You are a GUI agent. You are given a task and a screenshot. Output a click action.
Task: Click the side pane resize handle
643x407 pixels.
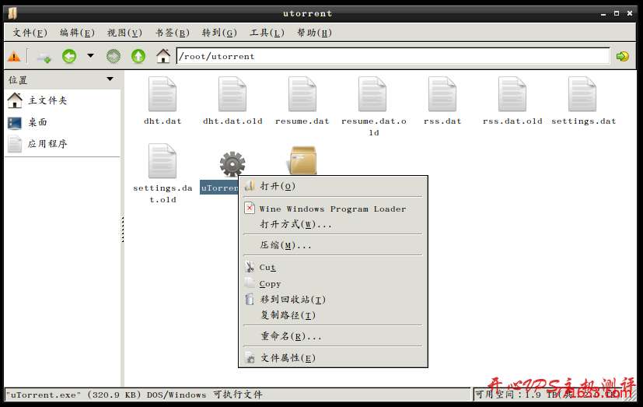pos(122,230)
